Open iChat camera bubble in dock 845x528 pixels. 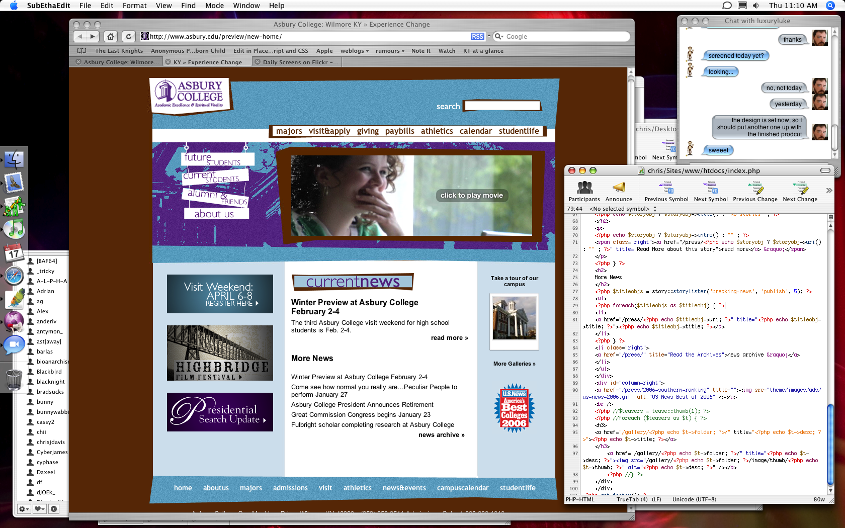(14, 344)
